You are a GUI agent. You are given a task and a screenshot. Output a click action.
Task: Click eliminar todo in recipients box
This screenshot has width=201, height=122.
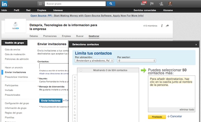coord(187,110)
